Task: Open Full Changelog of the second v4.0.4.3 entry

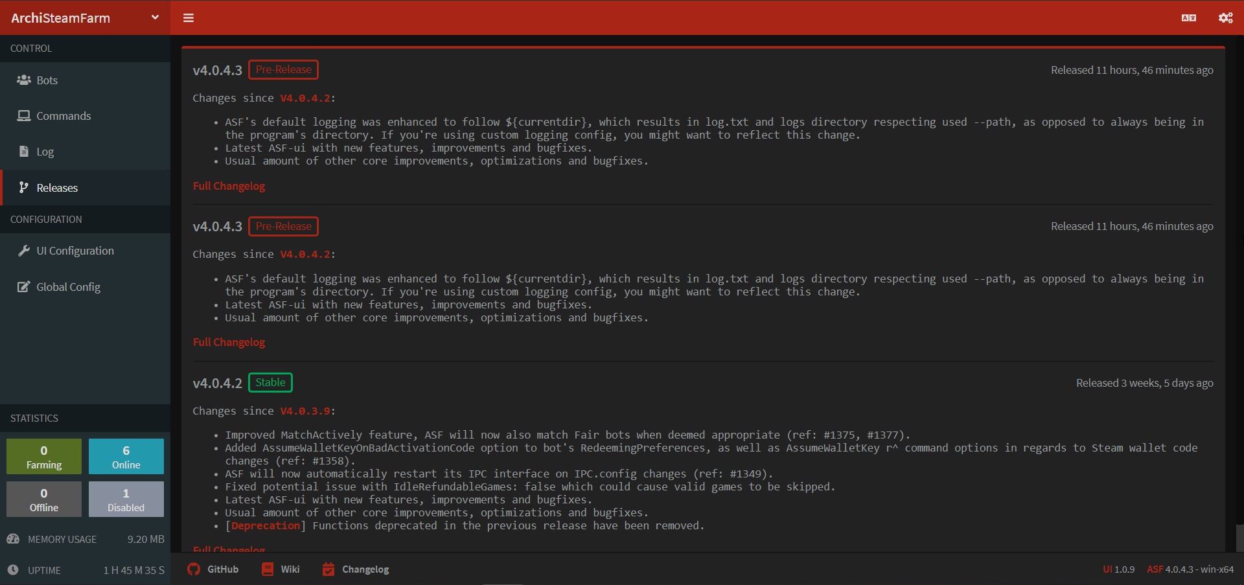Action: [x=229, y=342]
